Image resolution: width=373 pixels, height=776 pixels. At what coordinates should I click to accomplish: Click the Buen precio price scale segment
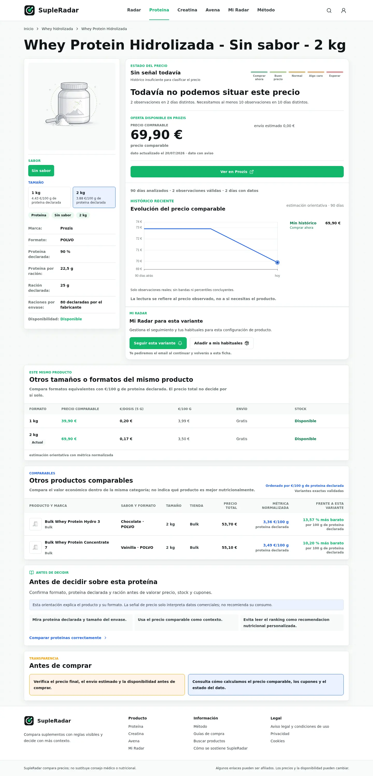(x=278, y=76)
